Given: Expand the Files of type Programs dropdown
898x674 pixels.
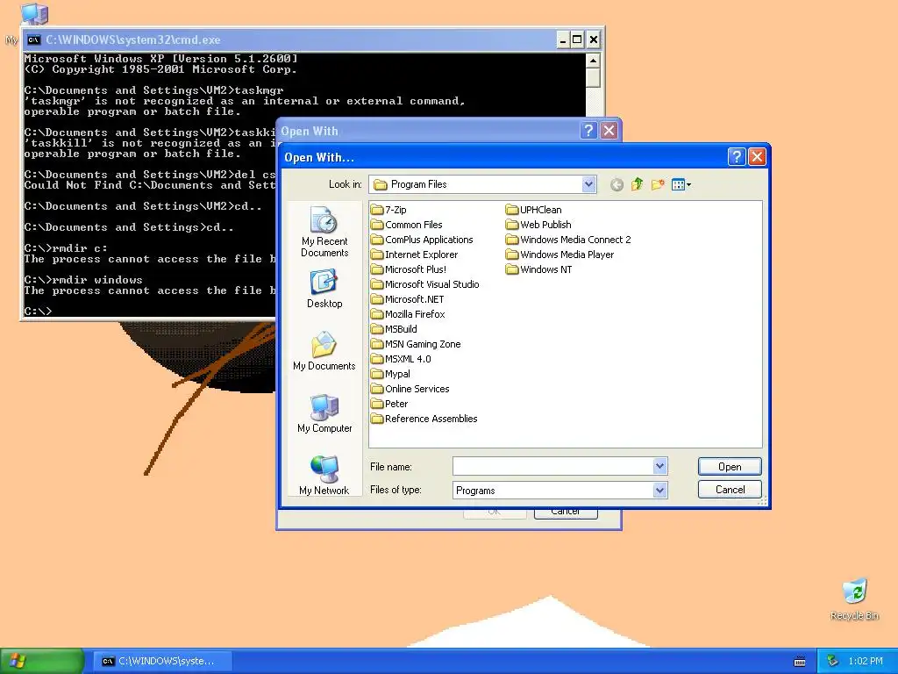Looking at the screenshot, I should point(659,490).
